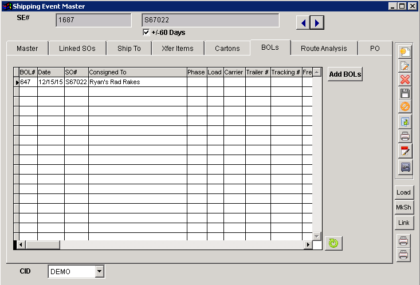Viewport: 420px width, 285px height.
Task: Select the Cartons tab
Action: (x=227, y=49)
